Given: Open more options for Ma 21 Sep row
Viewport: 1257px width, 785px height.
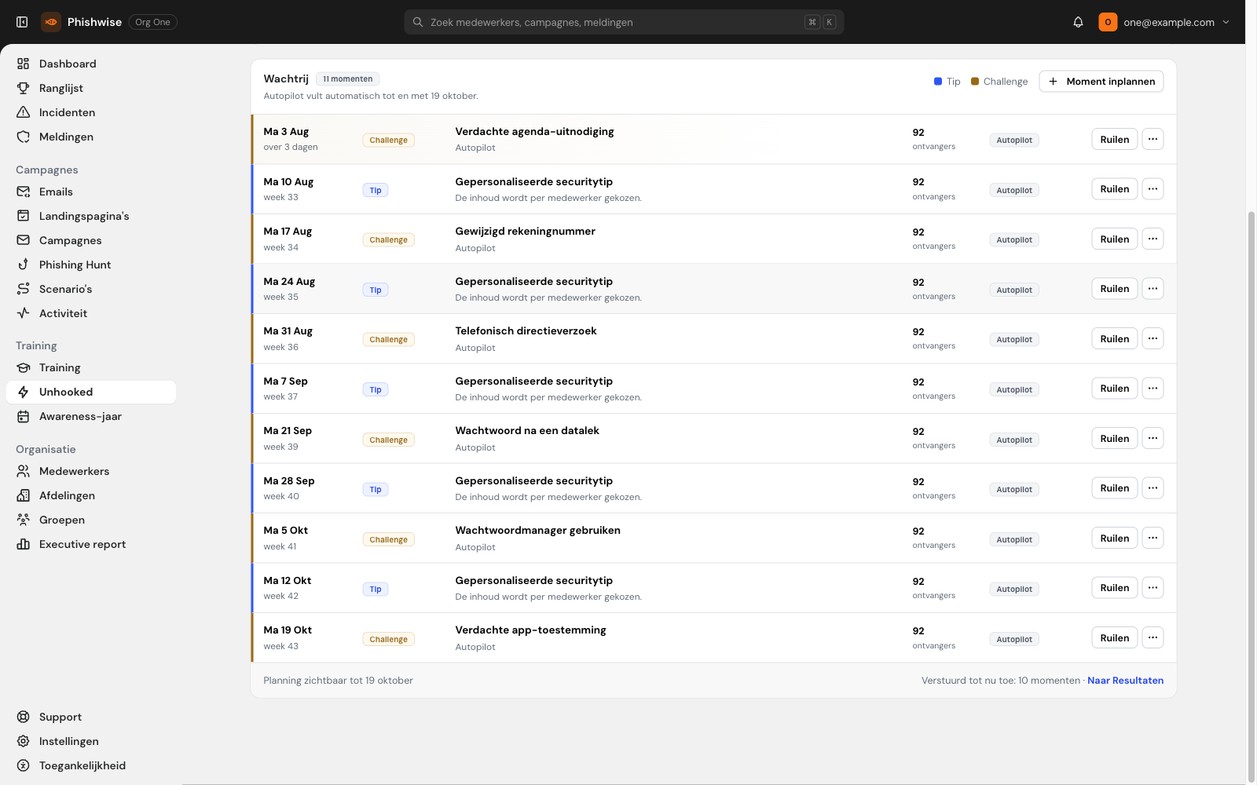Looking at the screenshot, I should coord(1153,438).
